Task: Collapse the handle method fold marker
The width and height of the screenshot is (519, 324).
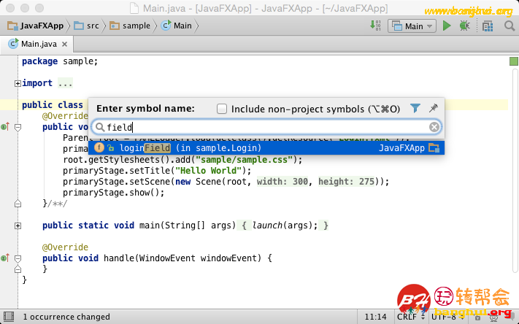Action: pos(18,258)
